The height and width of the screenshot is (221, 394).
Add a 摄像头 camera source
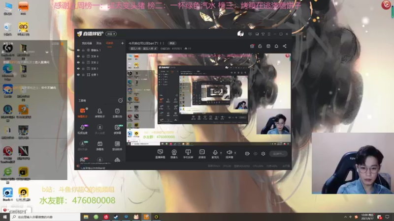pos(174,154)
